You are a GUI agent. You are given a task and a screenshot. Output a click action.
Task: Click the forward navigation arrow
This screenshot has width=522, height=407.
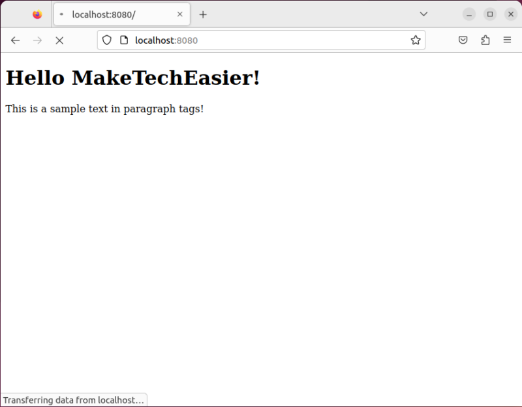(x=37, y=40)
